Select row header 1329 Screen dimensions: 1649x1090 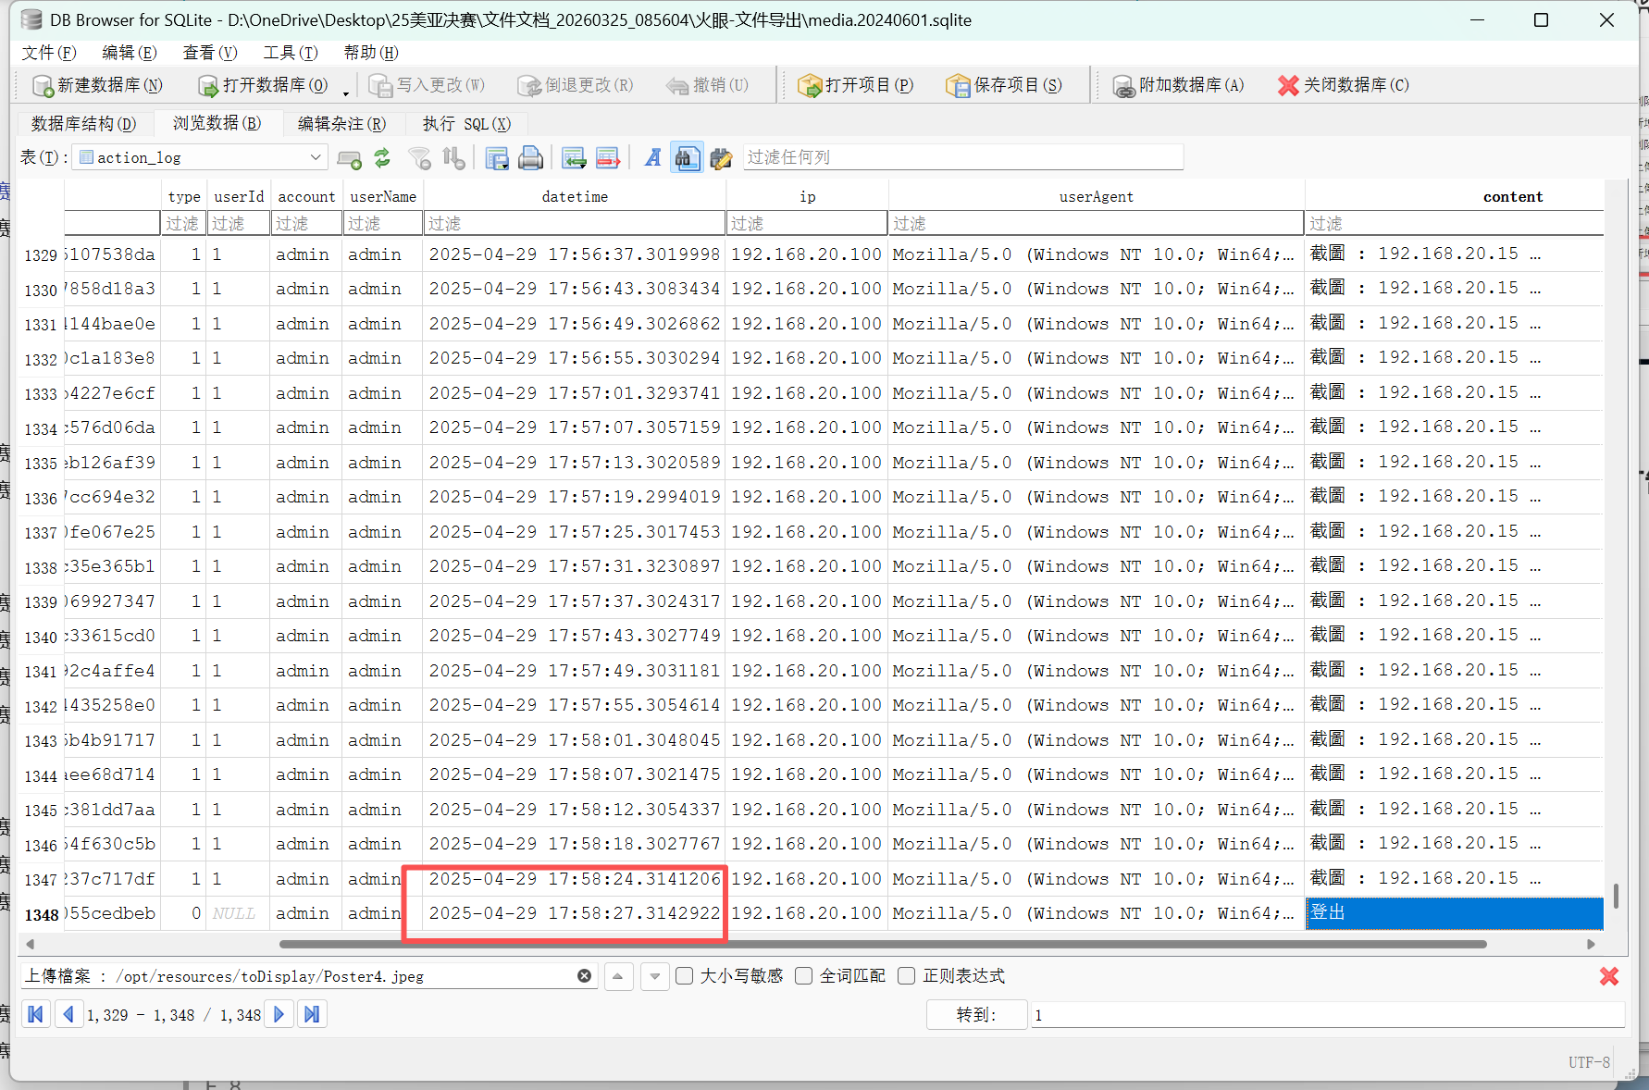[41, 254]
